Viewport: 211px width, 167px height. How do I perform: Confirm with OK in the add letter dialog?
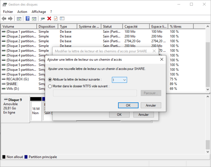tap(128, 105)
